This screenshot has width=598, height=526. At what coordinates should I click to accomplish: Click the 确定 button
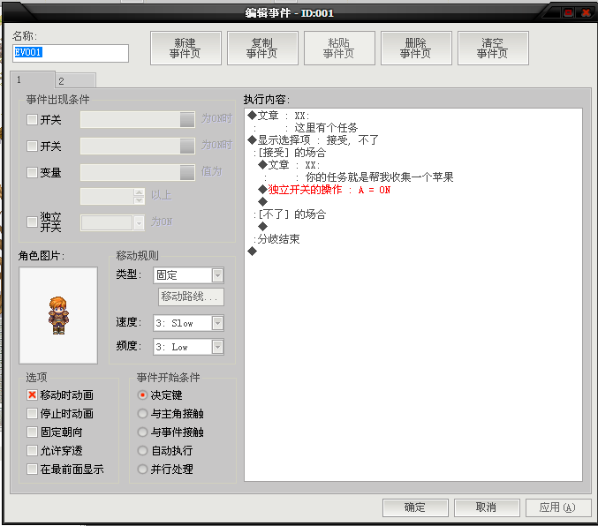[415, 507]
